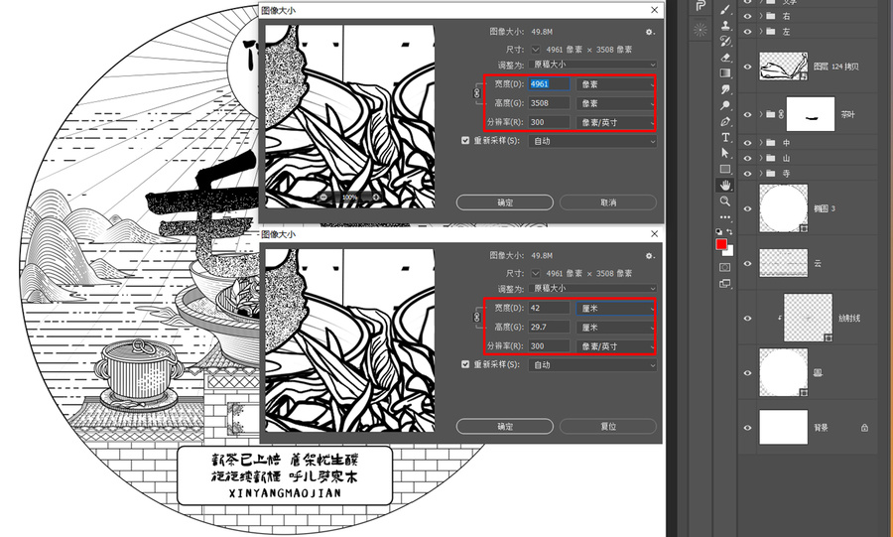Select the Gradient tool

[725, 72]
